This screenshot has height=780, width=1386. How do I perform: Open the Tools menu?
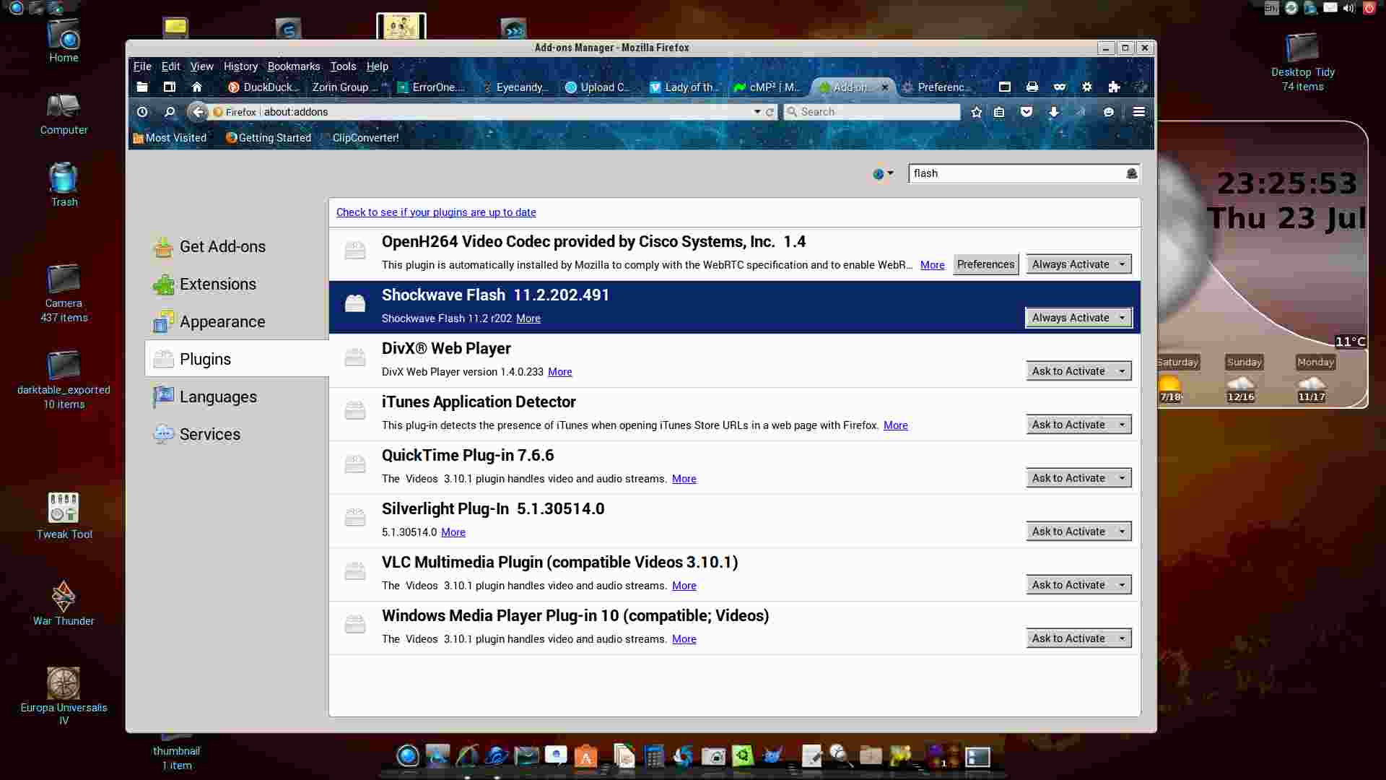coord(343,66)
